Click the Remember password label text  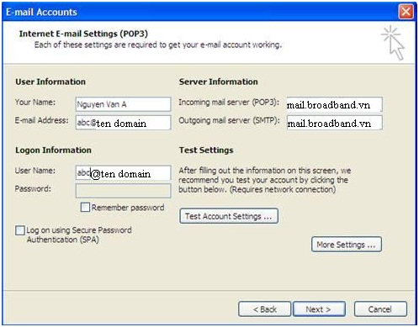coord(128,208)
